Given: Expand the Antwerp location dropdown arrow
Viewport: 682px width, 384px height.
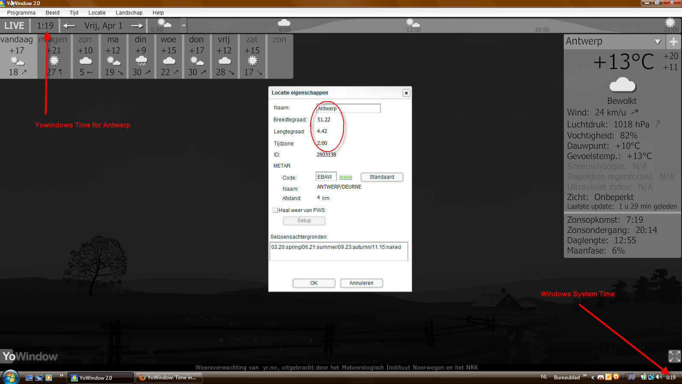Looking at the screenshot, I should 658,41.
